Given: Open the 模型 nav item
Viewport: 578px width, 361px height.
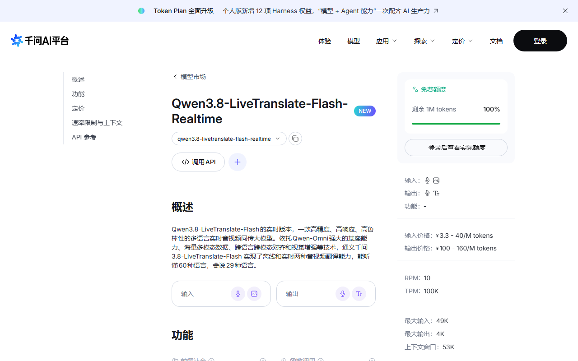Looking at the screenshot, I should 354,41.
